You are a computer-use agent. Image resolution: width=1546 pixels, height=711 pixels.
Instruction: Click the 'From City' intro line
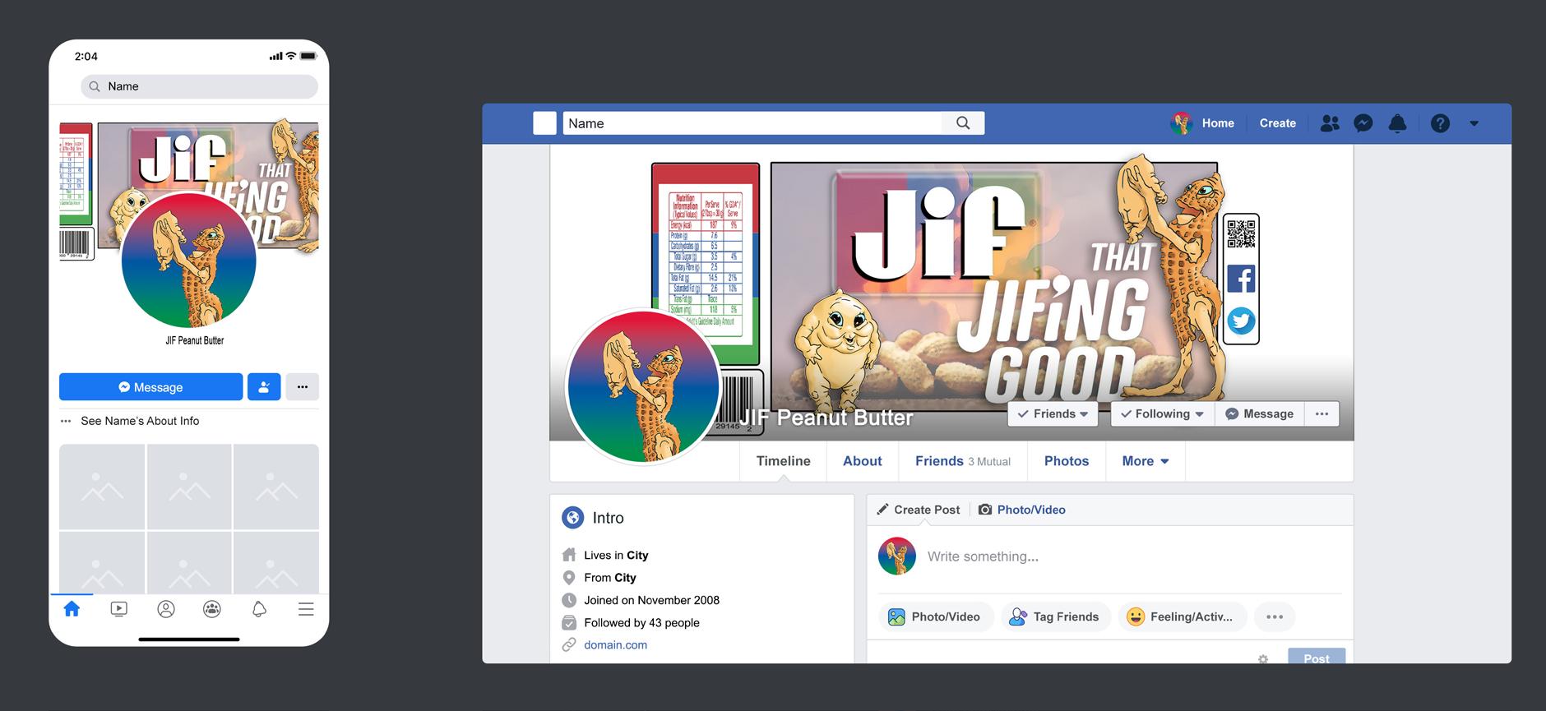point(609,578)
